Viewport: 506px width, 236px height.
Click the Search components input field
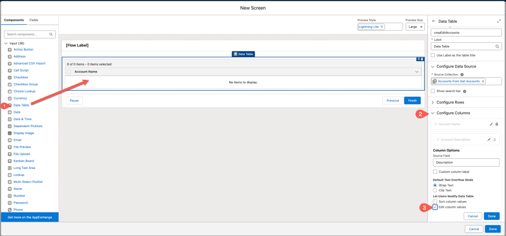coord(27,34)
